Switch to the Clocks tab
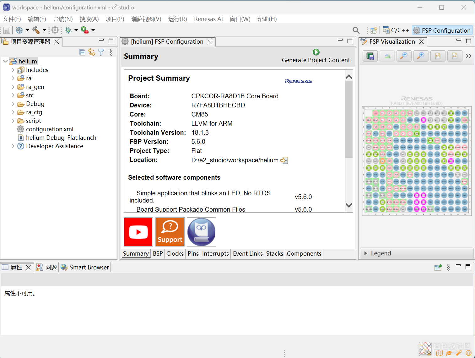The width and height of the screenshot is (475, 358). coord(175,253)
